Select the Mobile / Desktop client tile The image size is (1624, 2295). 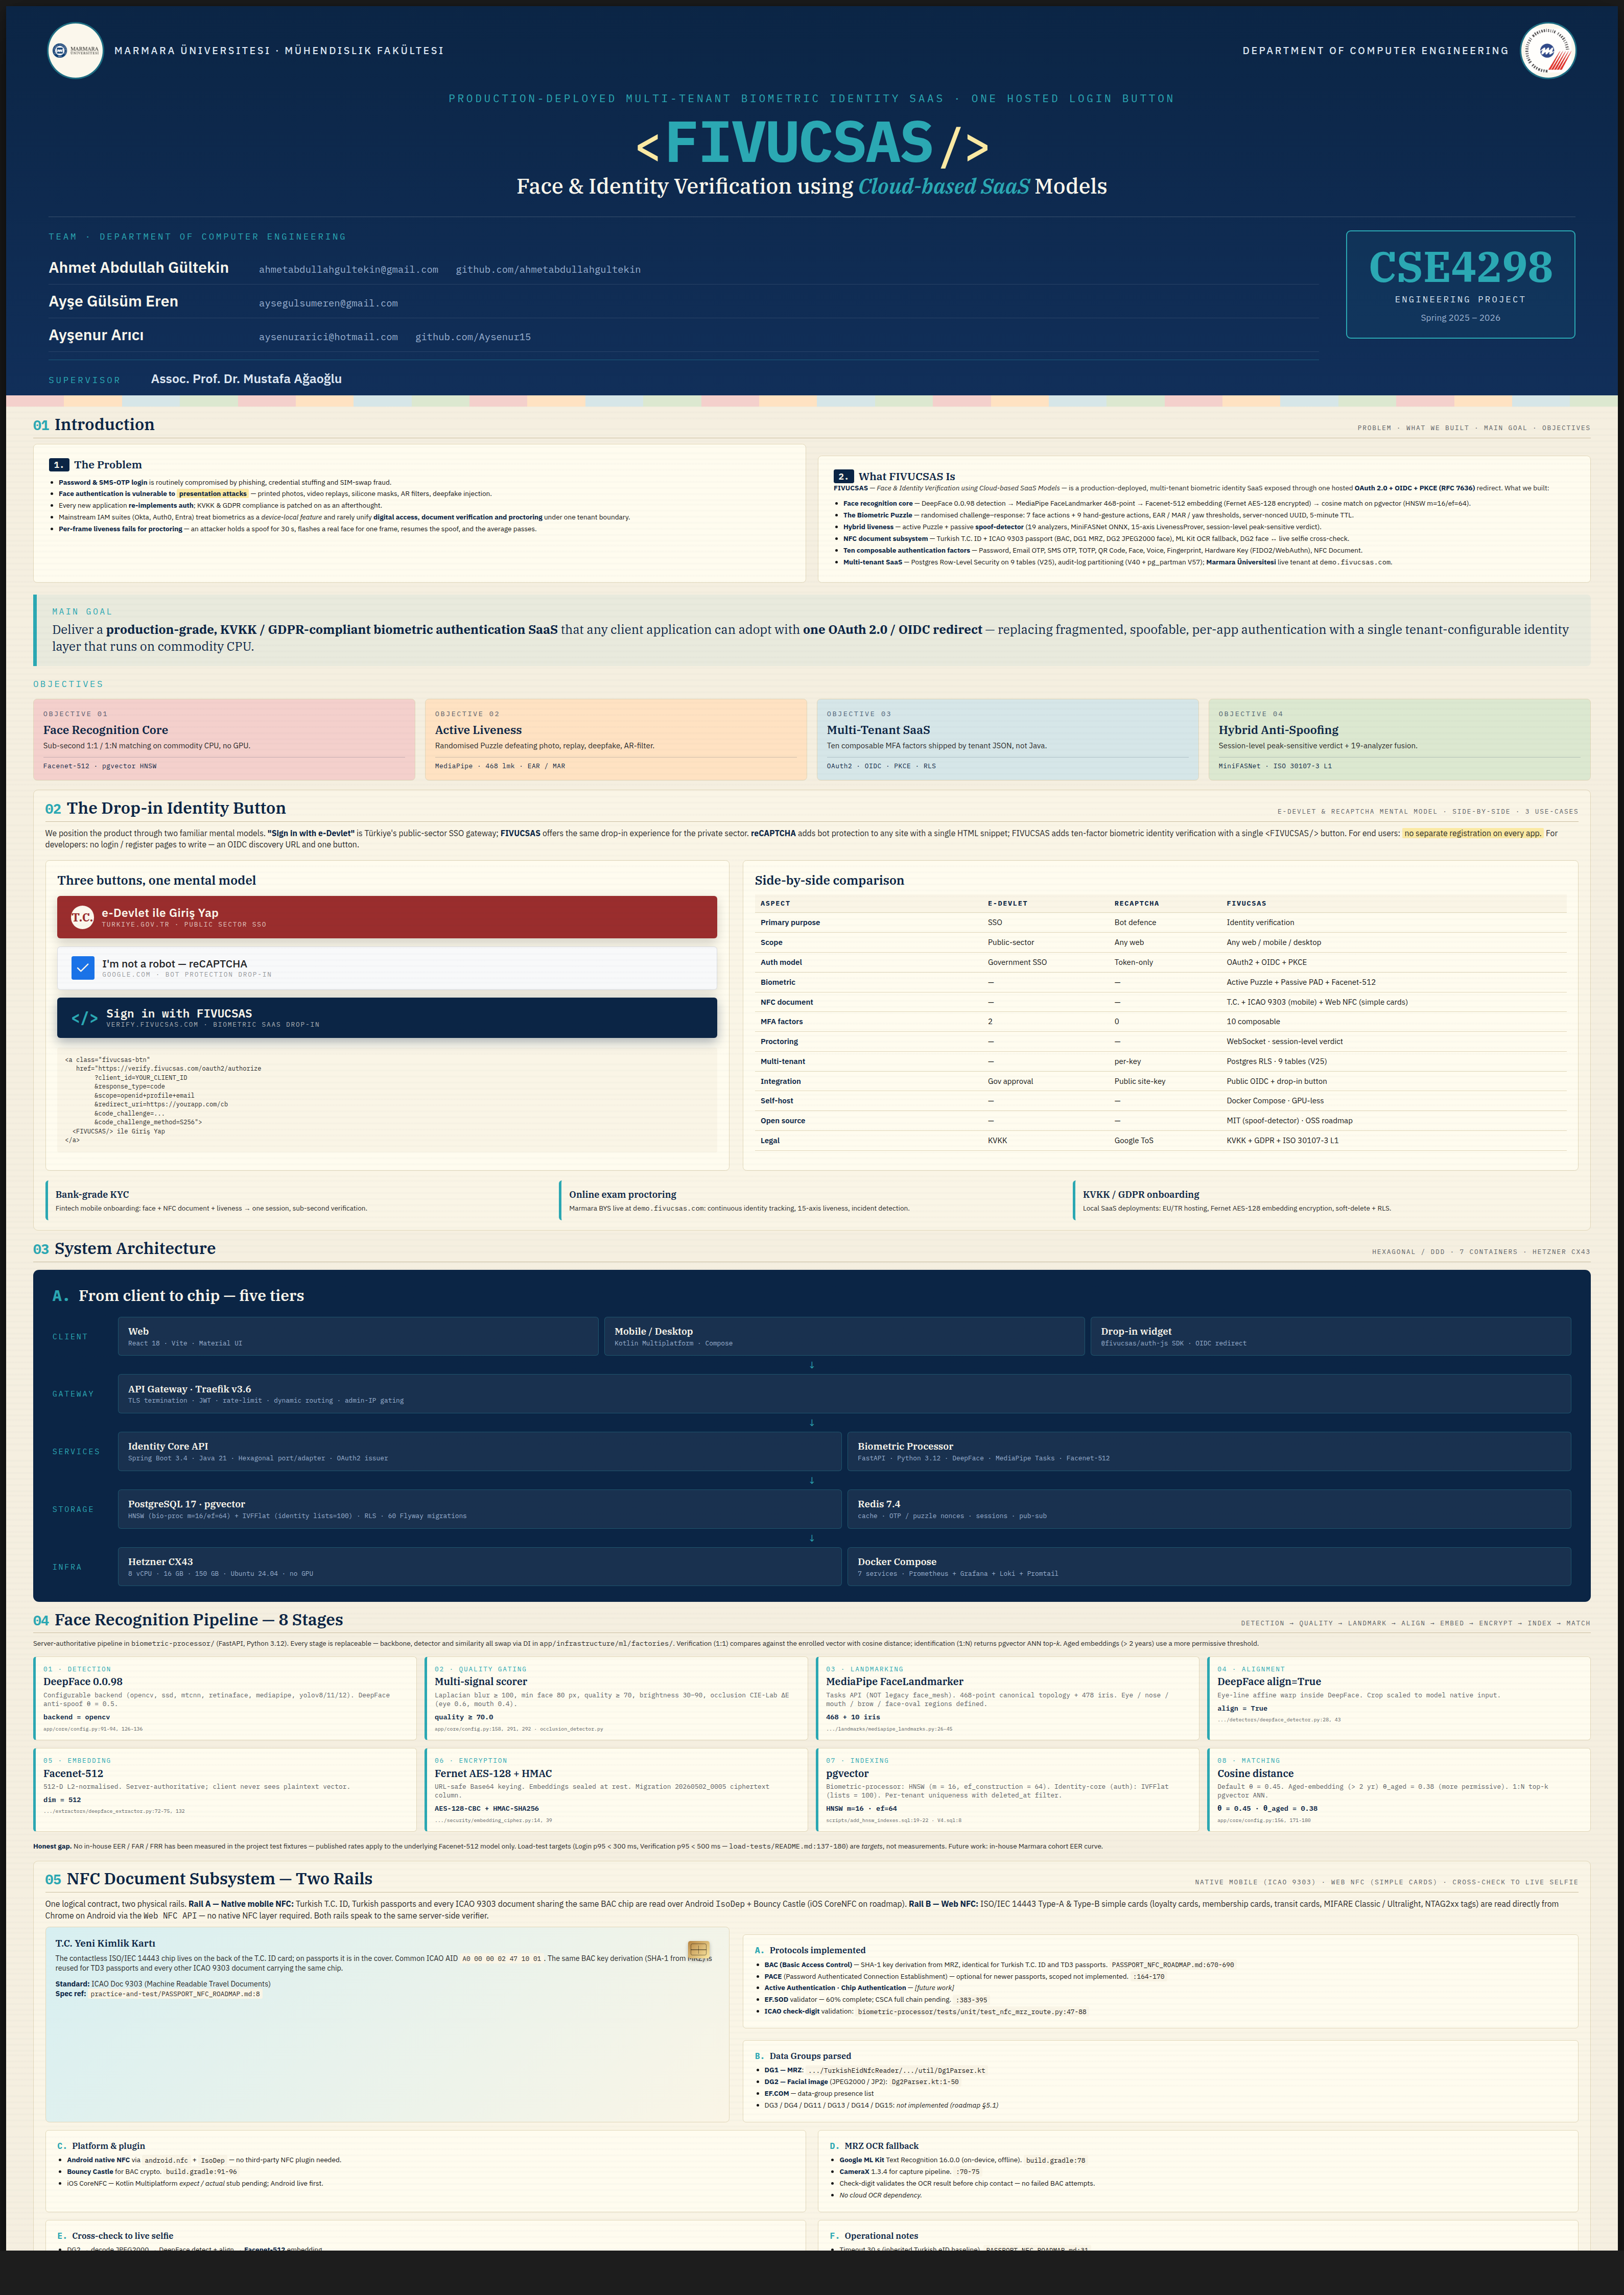tap(844, 1336)
